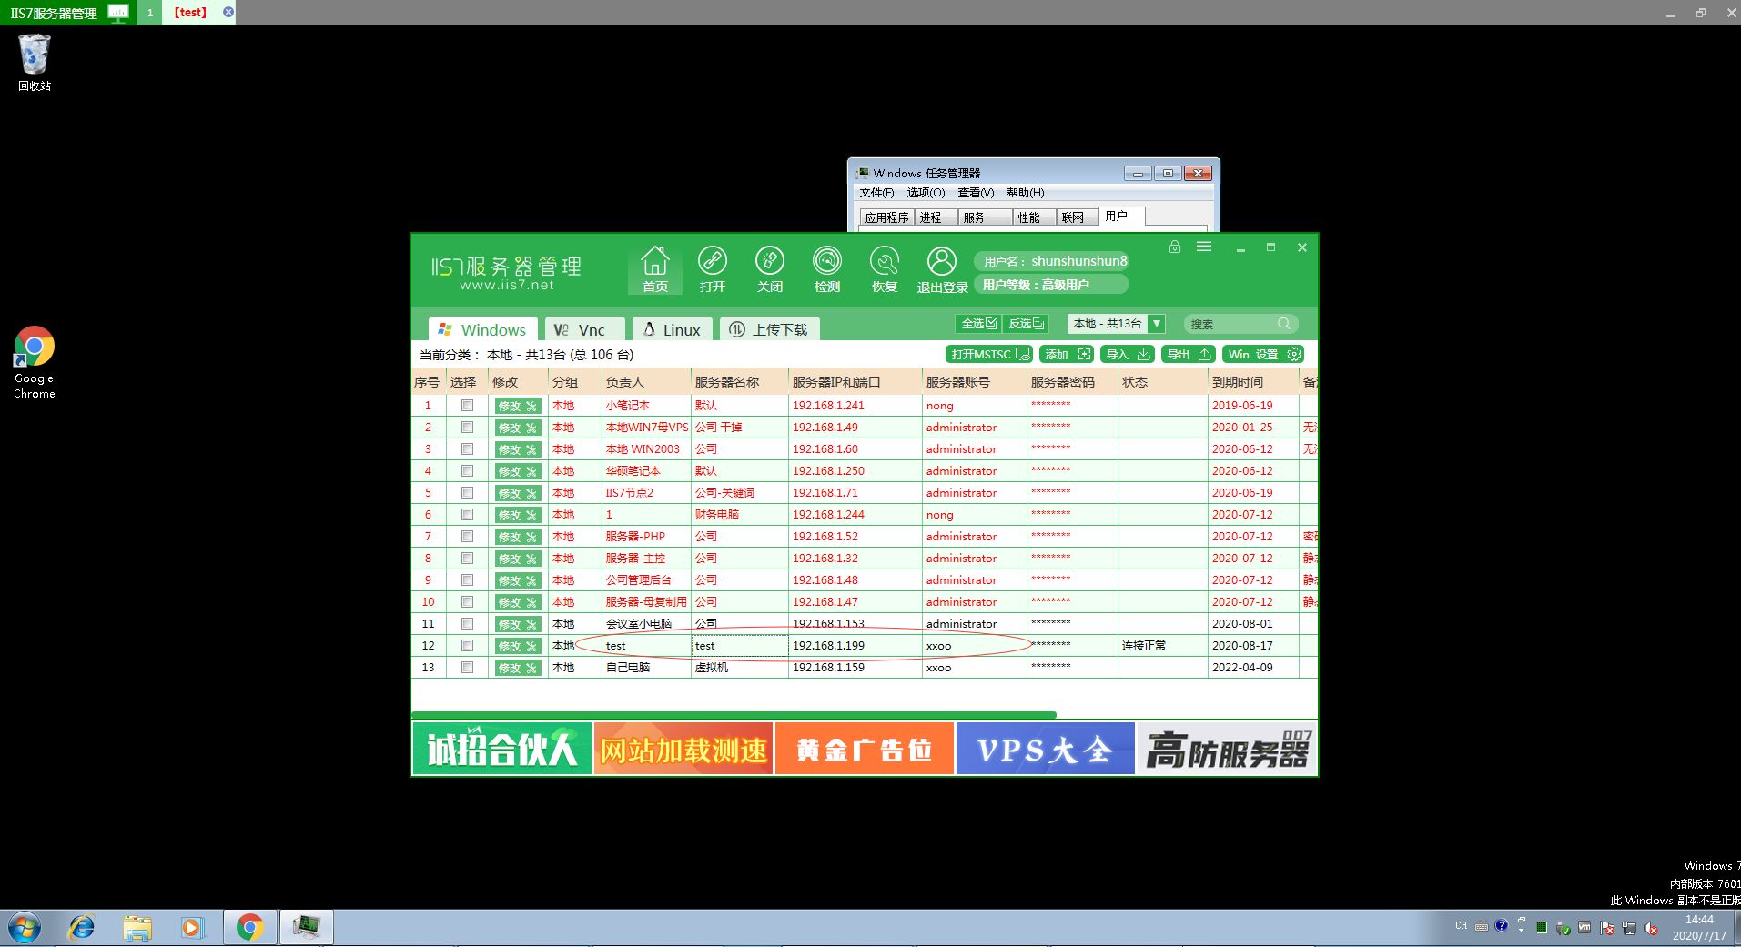The height and width of the screenshot is (947, 1741).
Task: Click the 打开MSTSC button
Action: point(989,354)
